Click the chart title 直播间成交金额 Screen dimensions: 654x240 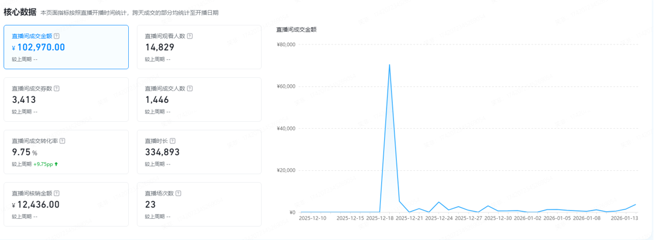click(296, 29)
